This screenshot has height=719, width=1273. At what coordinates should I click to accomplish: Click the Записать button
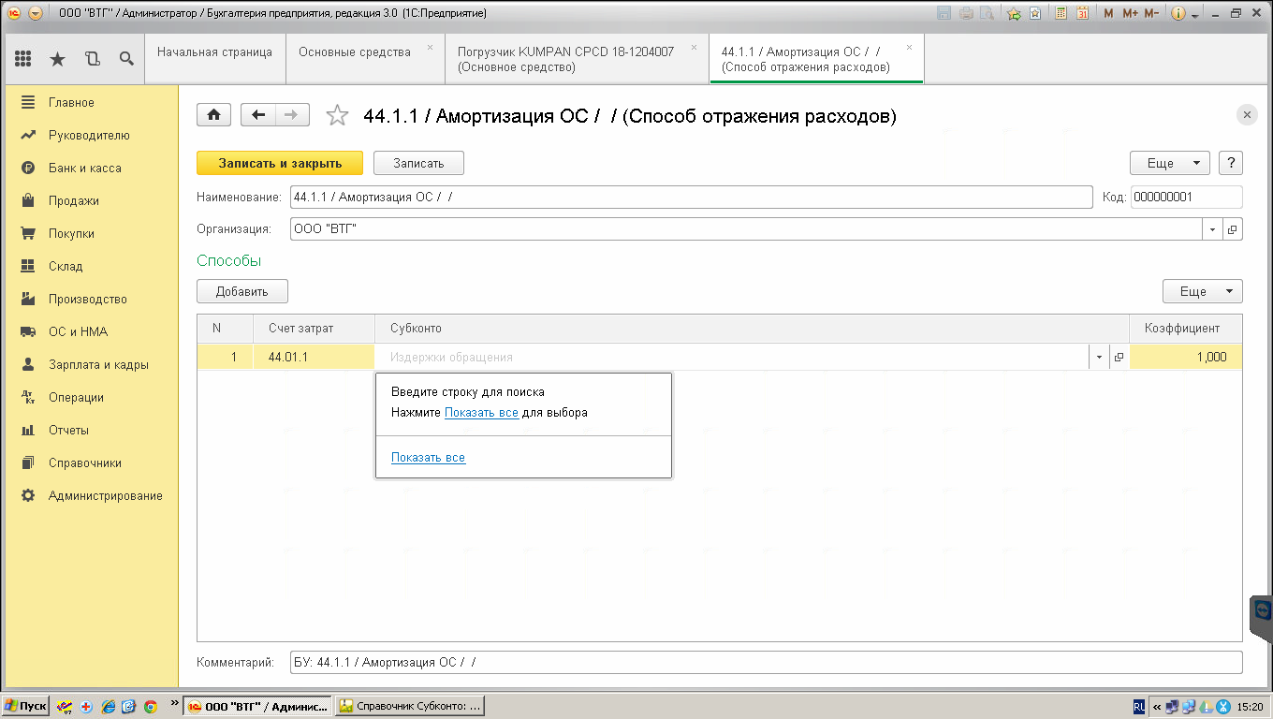coord(418,163)
